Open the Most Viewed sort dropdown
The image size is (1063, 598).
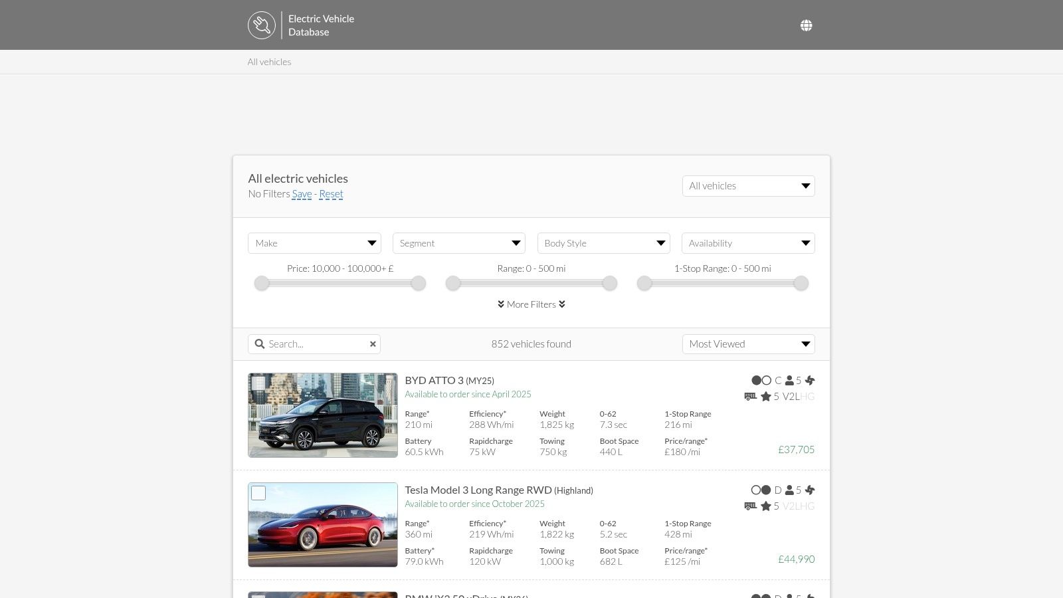click(748, 344)
